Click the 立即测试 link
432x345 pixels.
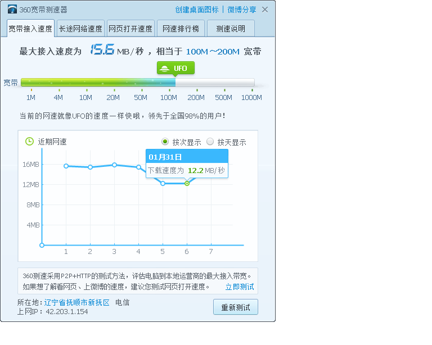coord(240,287)
